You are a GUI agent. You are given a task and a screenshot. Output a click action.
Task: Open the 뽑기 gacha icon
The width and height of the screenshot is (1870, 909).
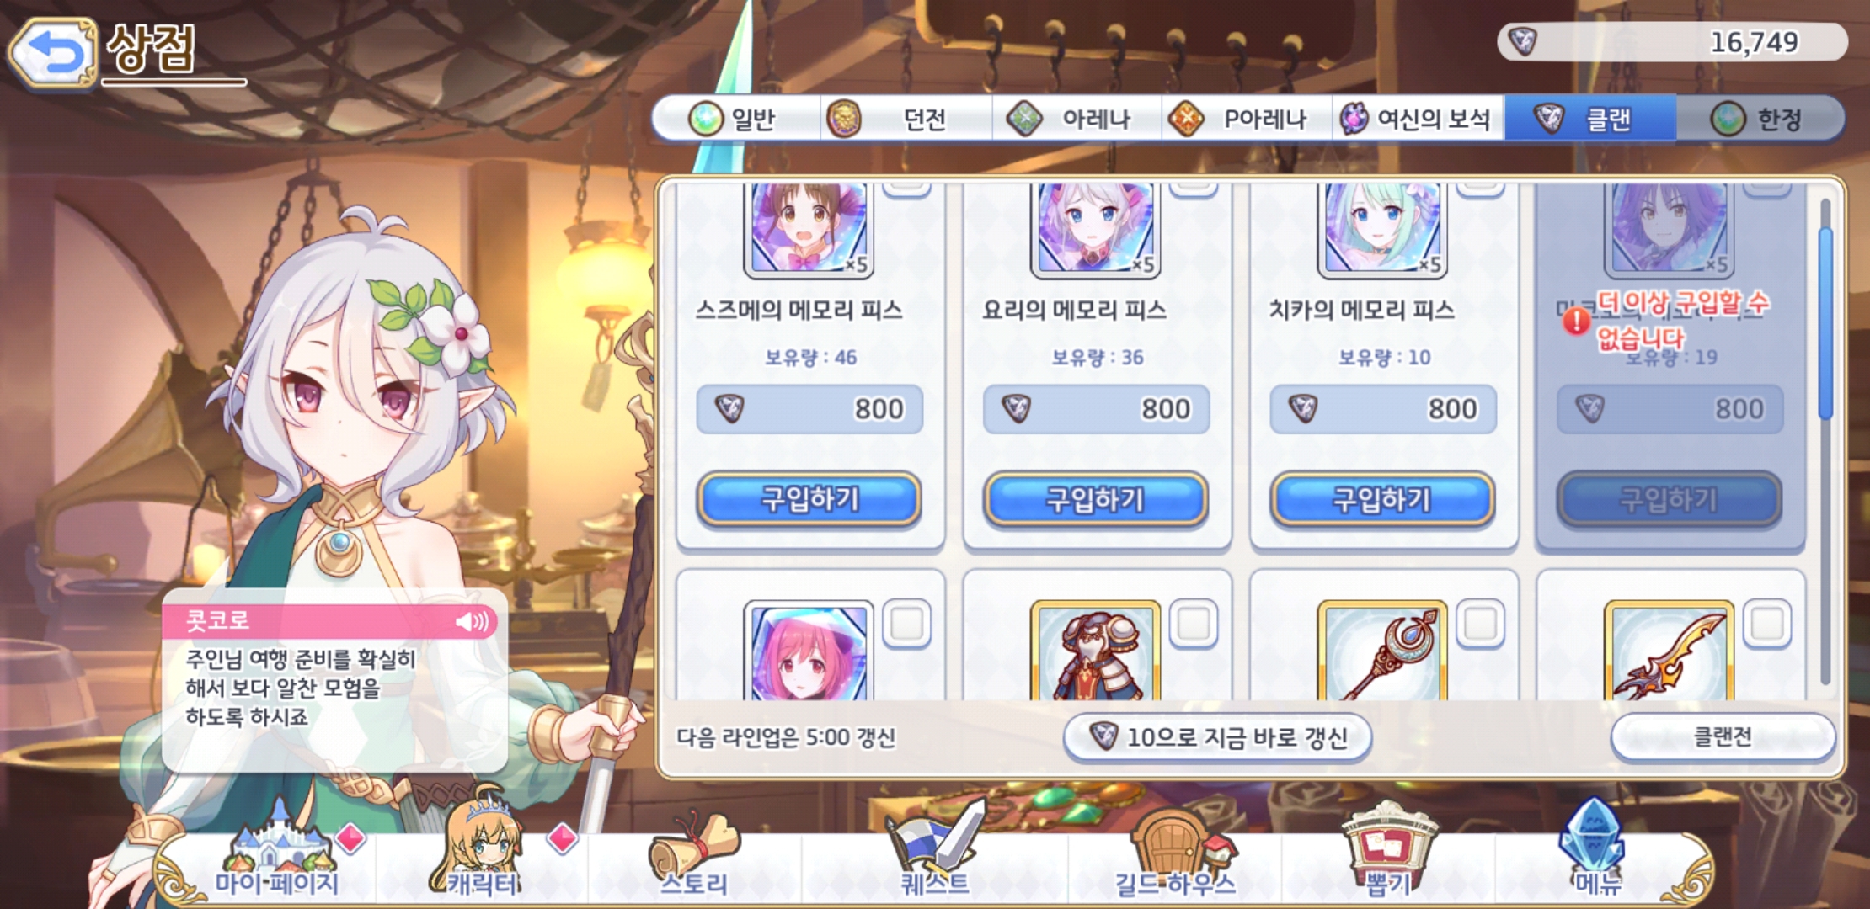[1388, 850]
